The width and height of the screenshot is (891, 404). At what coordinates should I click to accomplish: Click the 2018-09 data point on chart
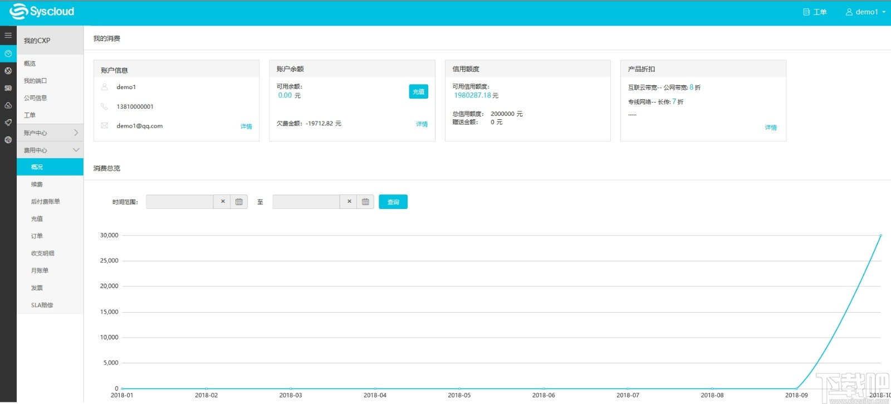click(796, 388)
